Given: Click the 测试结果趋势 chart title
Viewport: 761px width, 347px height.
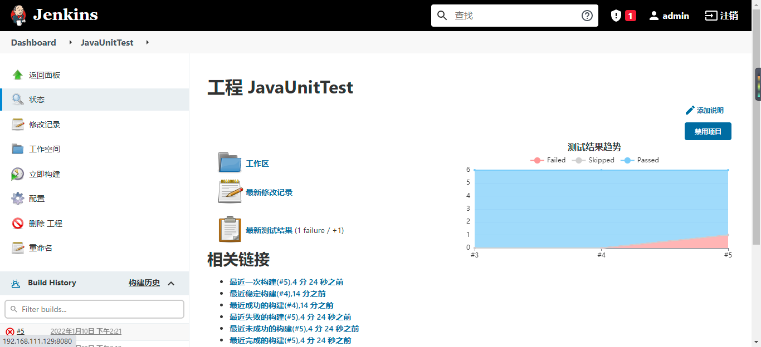Looking at the screenshot, I should tap(594, 147).
